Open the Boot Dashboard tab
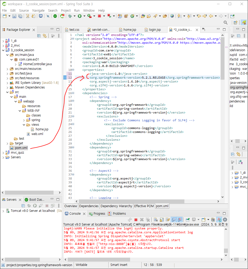This screenshot has height=269, width=248. [x=35, y=200]
